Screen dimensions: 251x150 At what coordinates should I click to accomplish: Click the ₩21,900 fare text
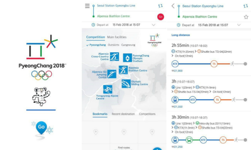177,71
